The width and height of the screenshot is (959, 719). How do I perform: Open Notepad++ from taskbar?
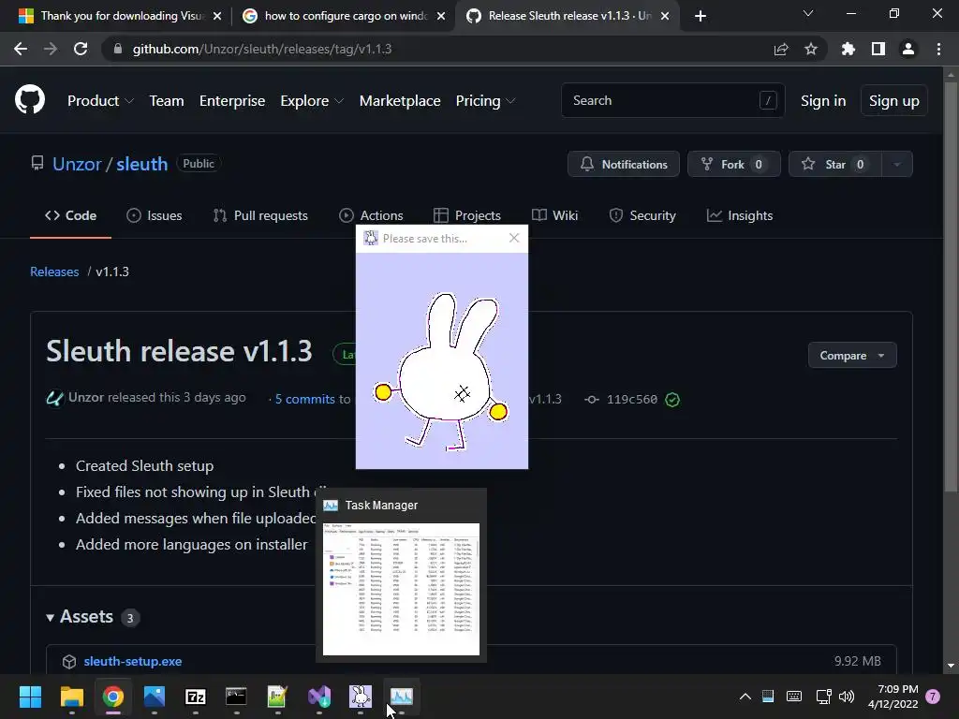click(277, 697)
